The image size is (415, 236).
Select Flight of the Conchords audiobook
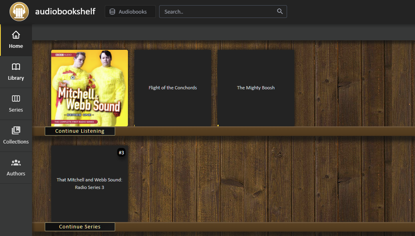click(x=172, y=88)
